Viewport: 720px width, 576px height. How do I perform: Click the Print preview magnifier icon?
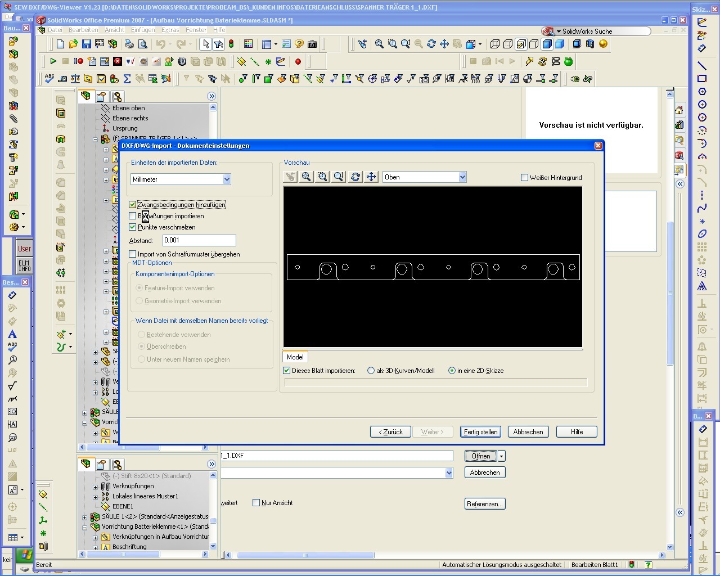pyautogui.click(x=142, y=44)
